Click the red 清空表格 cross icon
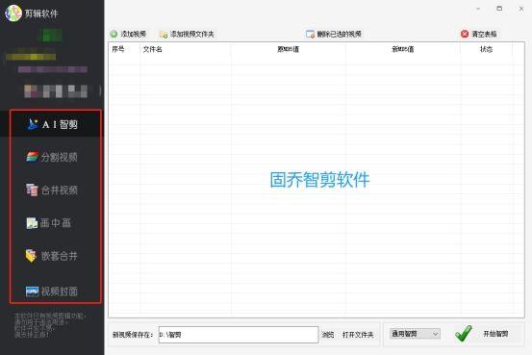Image resolution: width=532 pixels, height=355 pixels. point(465,34)
